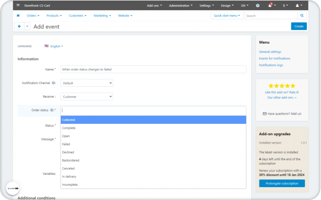Open the $ currency switcher
The width and height of the screenshot is (321, 200).
click(x=285, y=6)
